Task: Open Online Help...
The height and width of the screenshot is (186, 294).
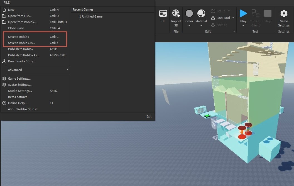Action: [x=35, y=103]
